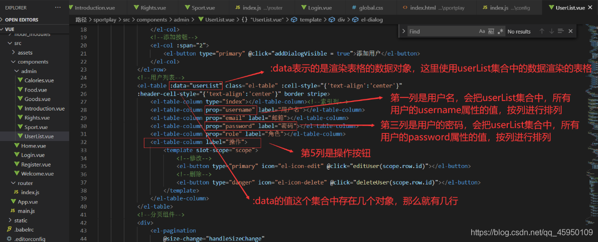This screenshot has width=598, height=242.
Task: Close the Find widget
Action: click(570, 31)
